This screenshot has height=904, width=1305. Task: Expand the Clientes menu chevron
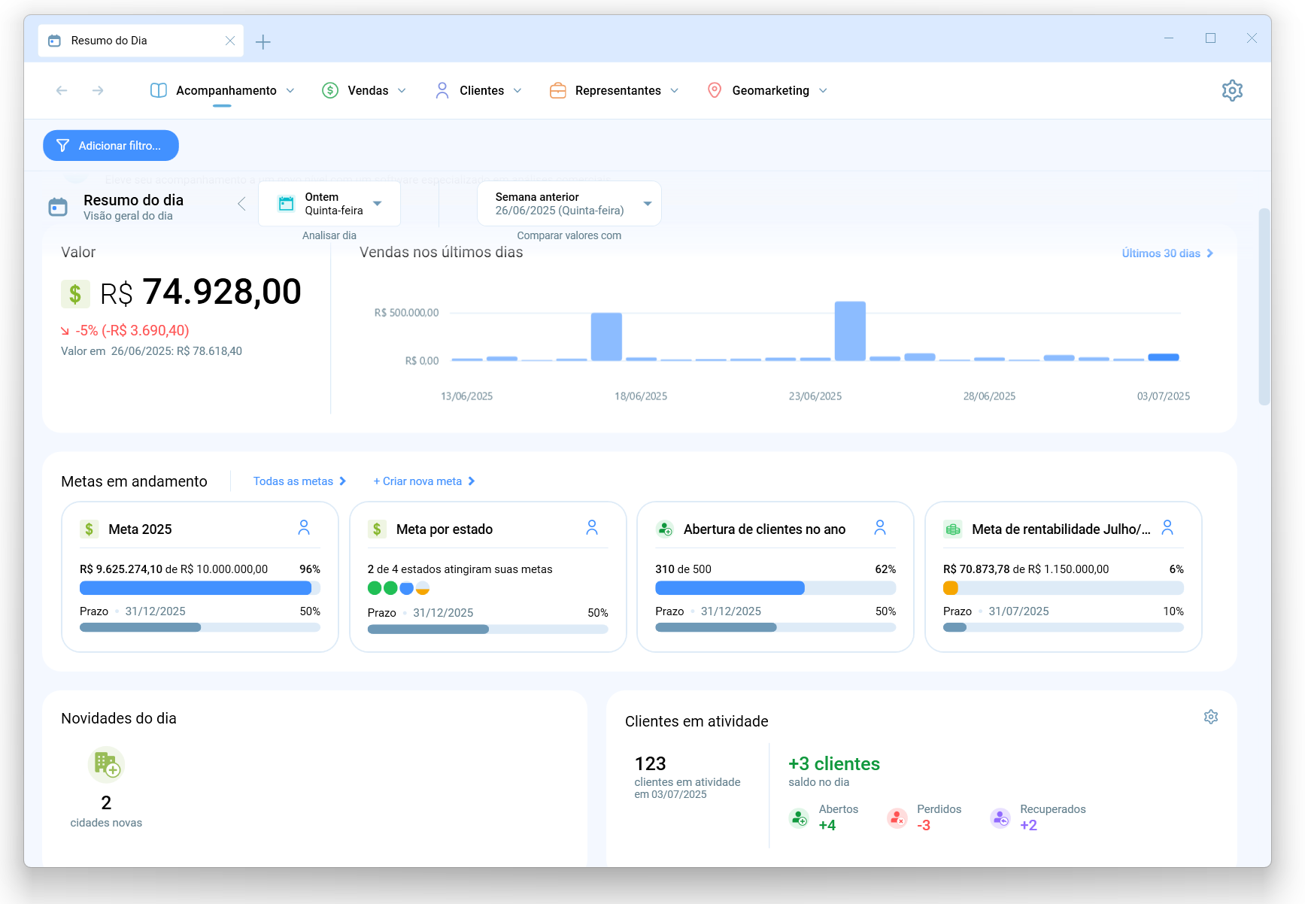(x=517, y=90)
